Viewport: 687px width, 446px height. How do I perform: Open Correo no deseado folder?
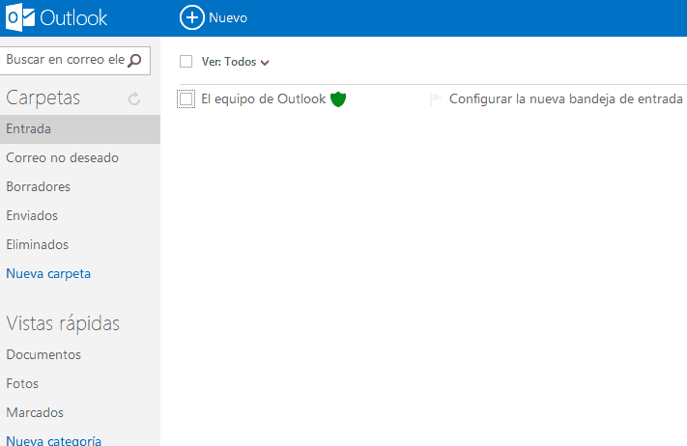[62, 157]
